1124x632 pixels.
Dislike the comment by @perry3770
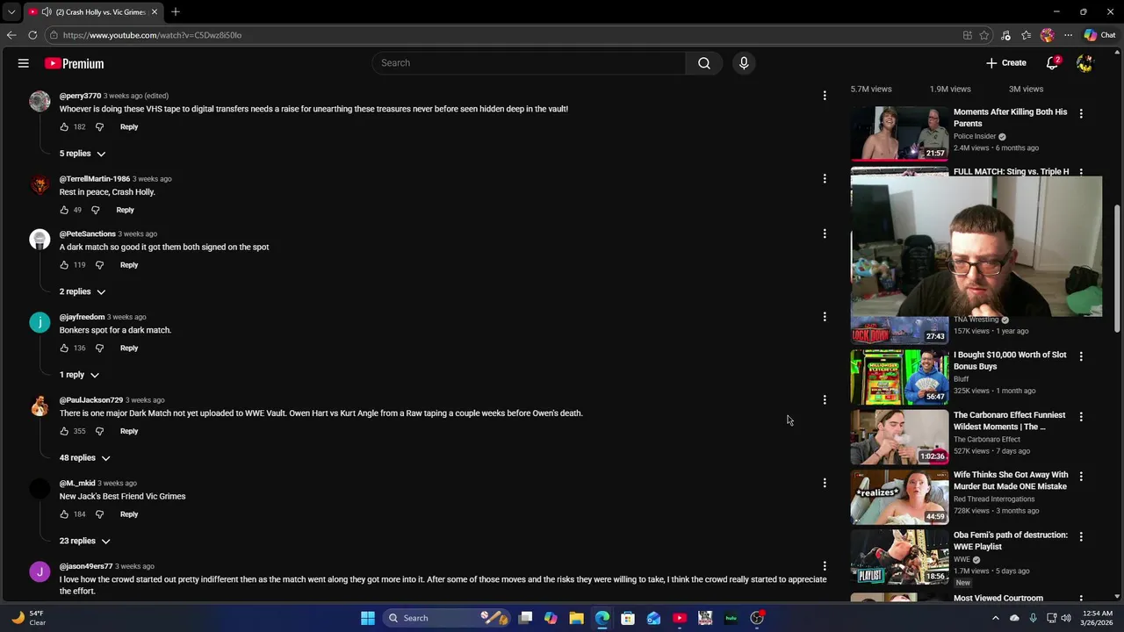pos(99,127)
